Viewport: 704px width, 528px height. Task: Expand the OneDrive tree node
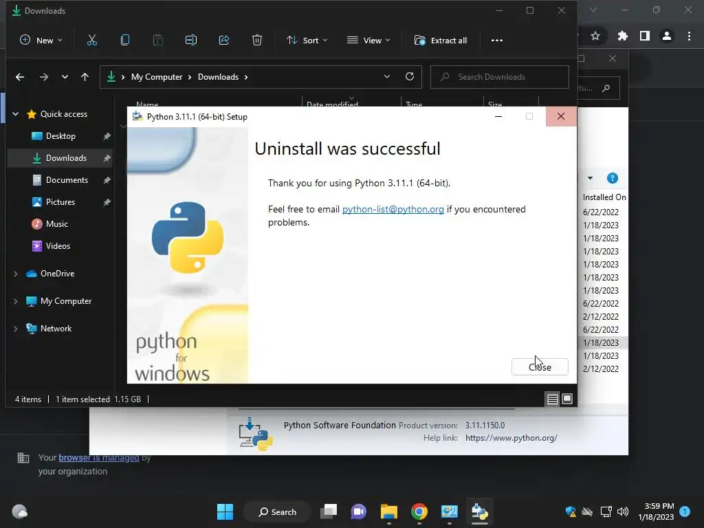[x=15, y=274]
